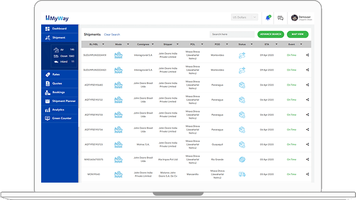Click the route status icon for SUDU19PUN000441X
Screen dimensions: 356x200
(x=242, y=55)
